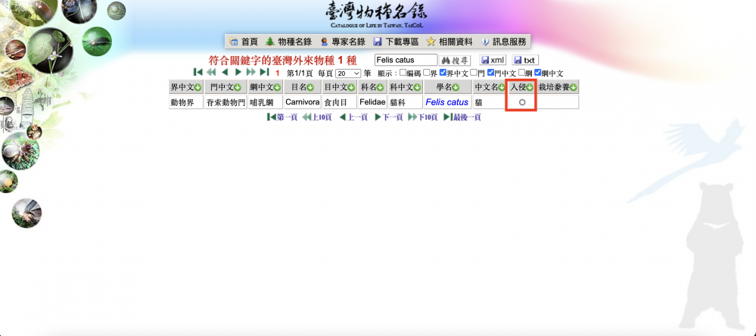Click the top back-10-pages double arrow icon
This screenshot has height=336, width=756.
(211, 73)
